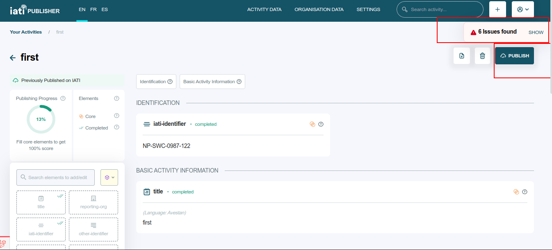552x250 pixels.
Task: Click title card core icon
Action: [x=516, y=192]
